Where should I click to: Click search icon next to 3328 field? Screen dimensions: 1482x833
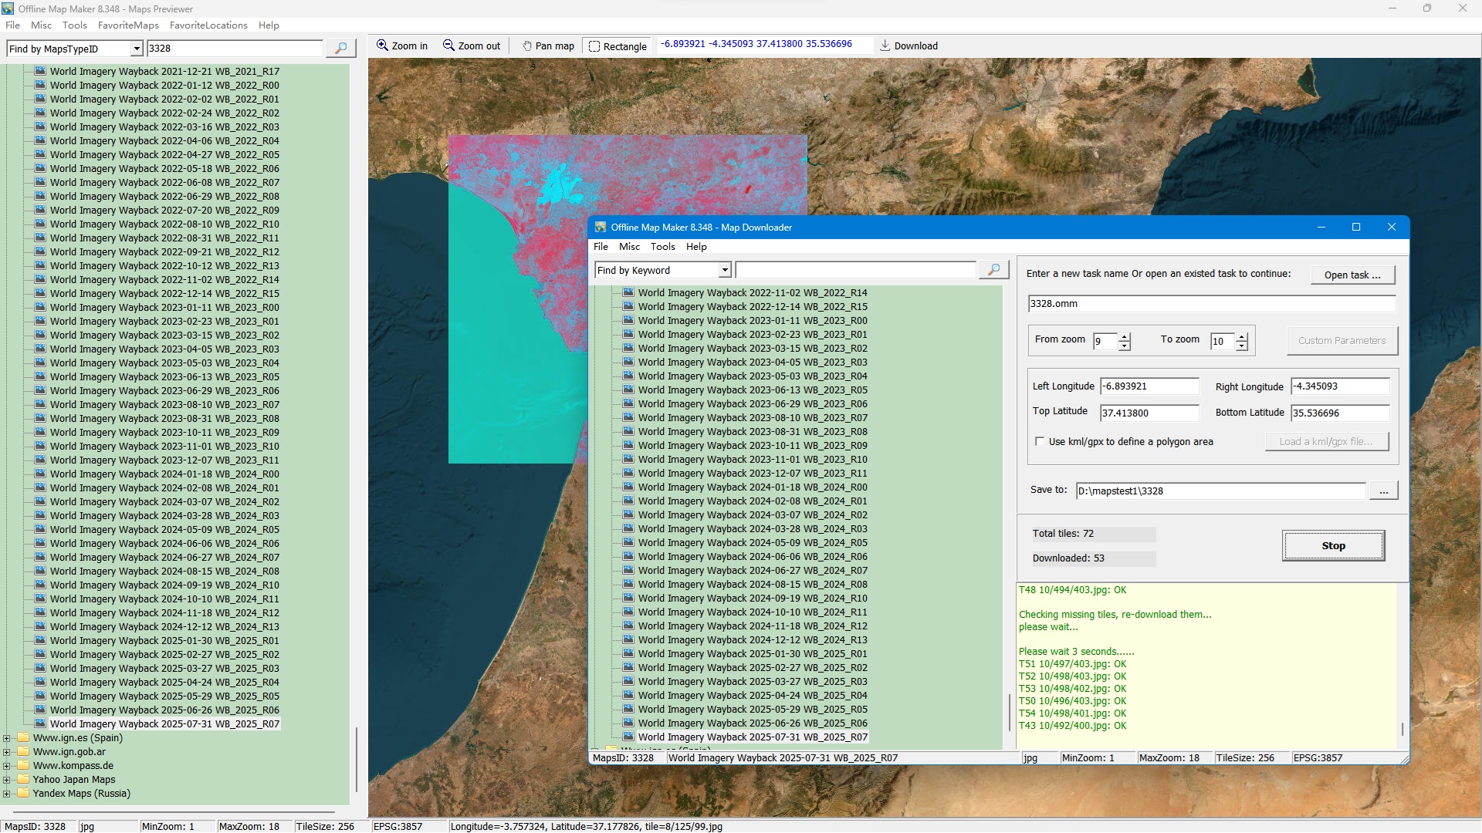click(340, 49)
